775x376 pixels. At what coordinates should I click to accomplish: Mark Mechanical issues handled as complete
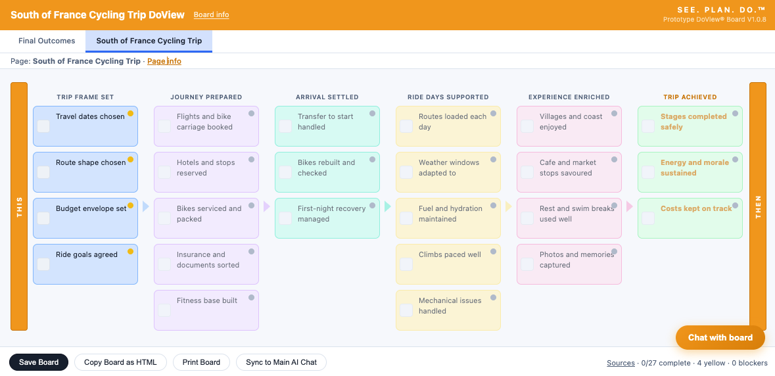point(406,310)
